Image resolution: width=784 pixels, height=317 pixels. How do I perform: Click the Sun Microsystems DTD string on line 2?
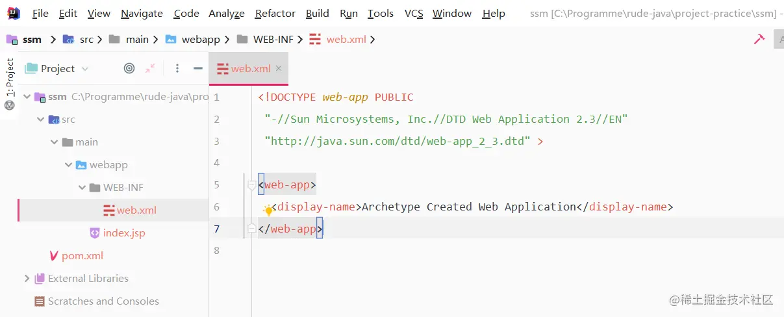446,120
